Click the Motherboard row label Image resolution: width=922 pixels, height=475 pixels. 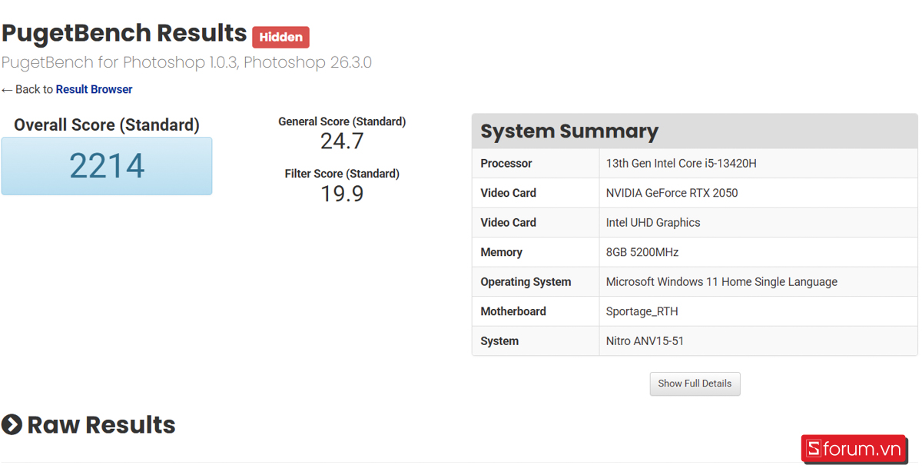513,311
